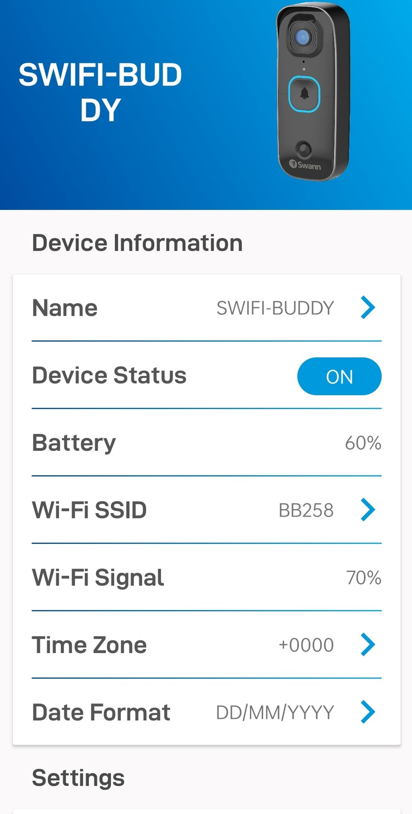Image resolution: width=412 pixels, height=814 pixels.
Task: Select the Date Format row label
Action: tap(101, 712)
